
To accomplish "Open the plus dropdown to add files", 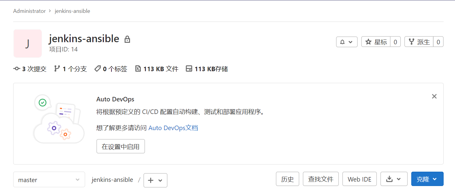I will click(155, 180).
